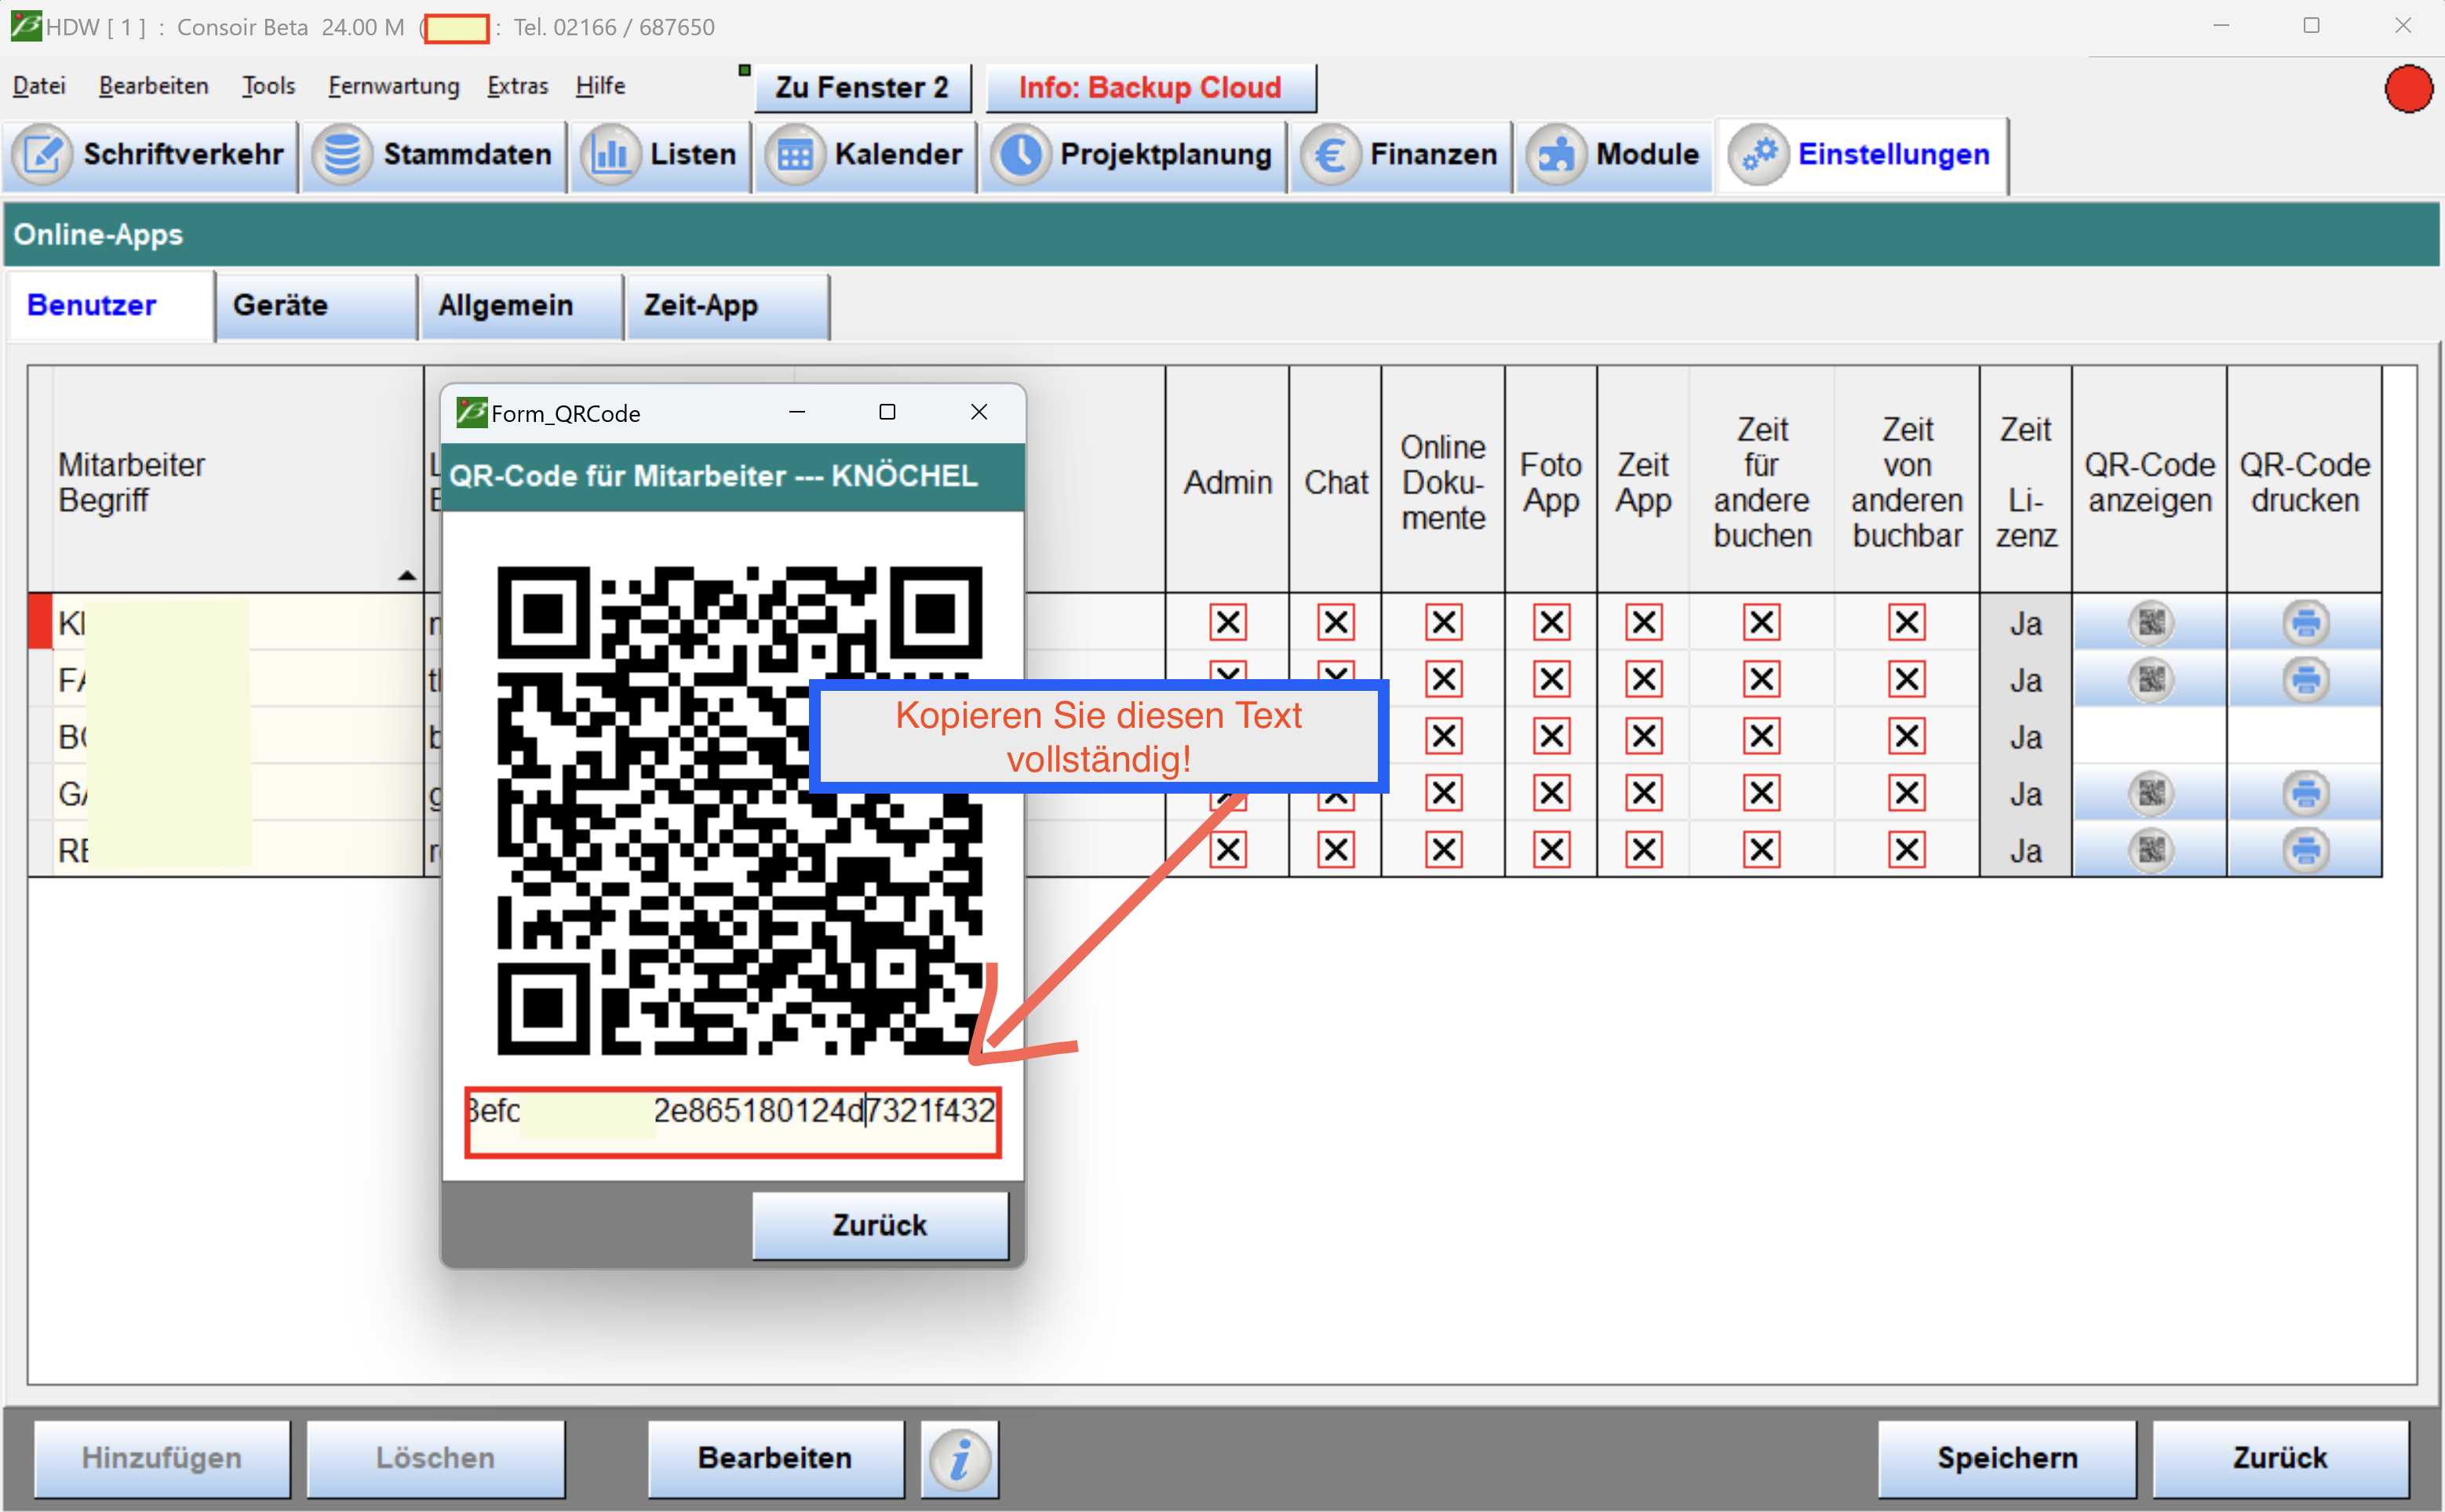Click Zurück in QR code dialog
2445x1512 pixels.
tap(880, 1225)
